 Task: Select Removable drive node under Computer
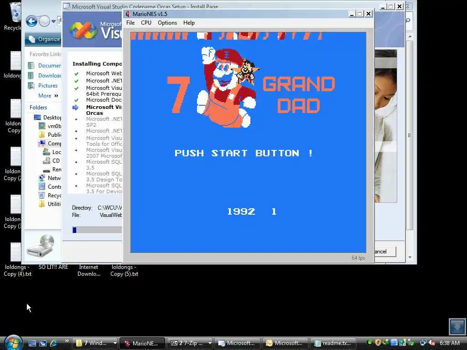pos(52,170)
